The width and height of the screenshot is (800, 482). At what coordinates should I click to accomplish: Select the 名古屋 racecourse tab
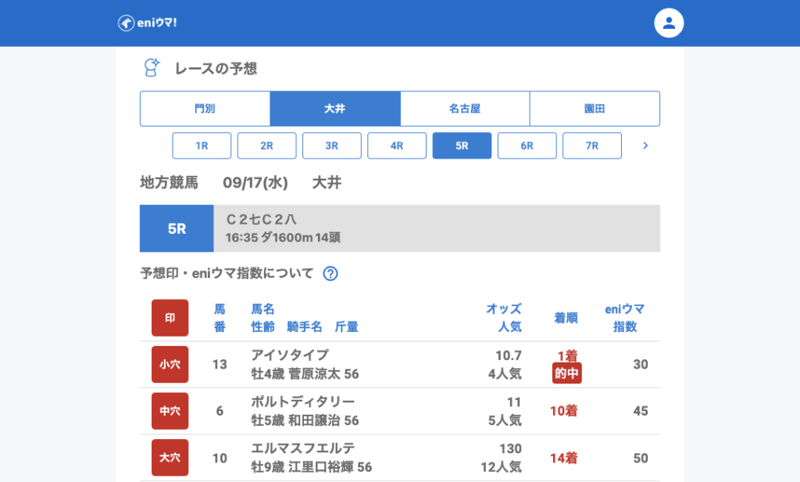point(465,109)
